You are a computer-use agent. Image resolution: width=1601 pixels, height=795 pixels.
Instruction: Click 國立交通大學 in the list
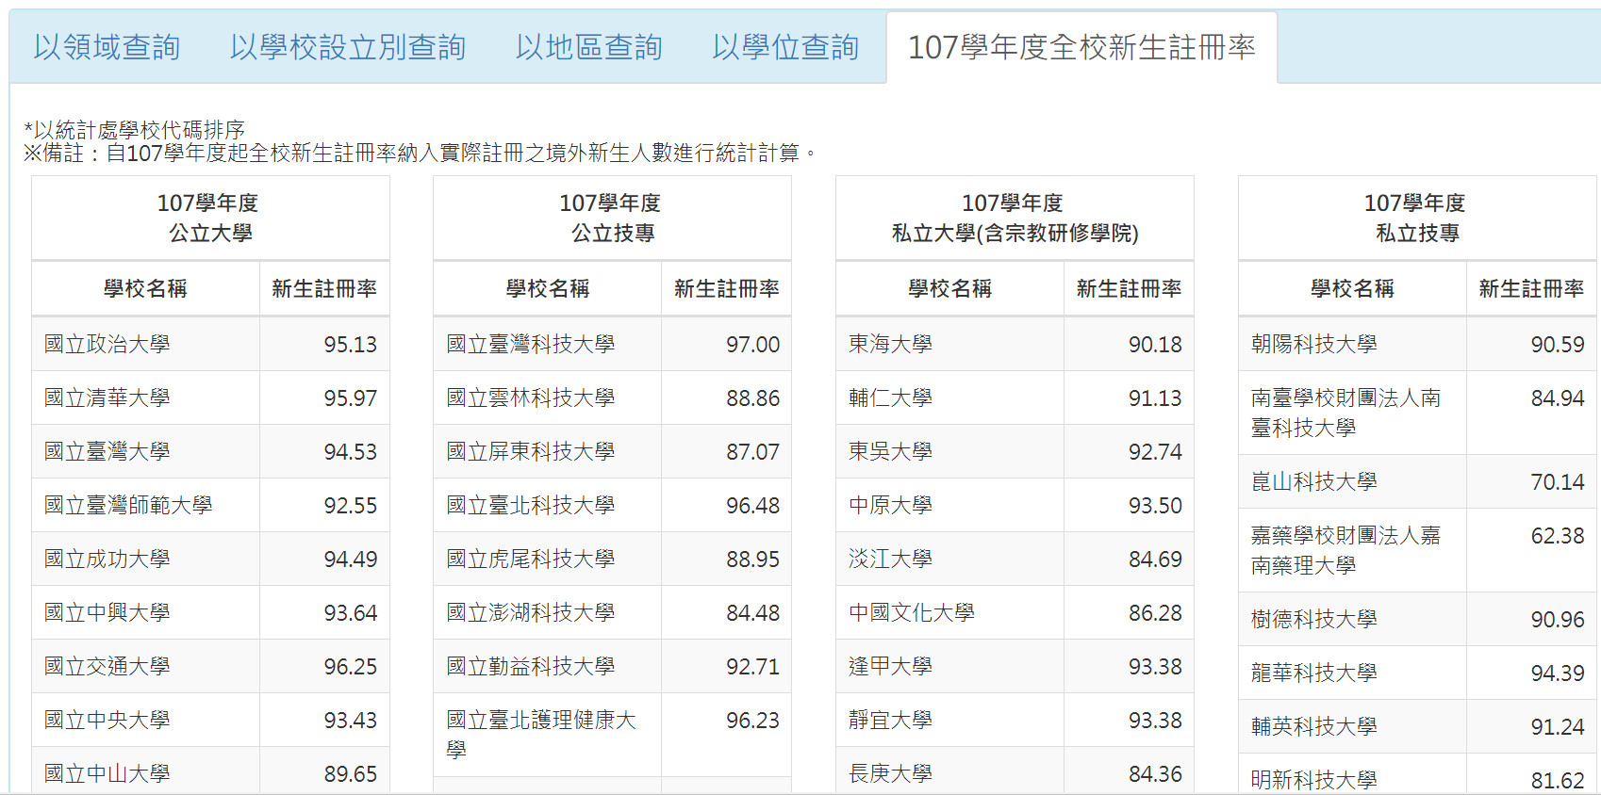pyautogui.click(x=107, y=666)
